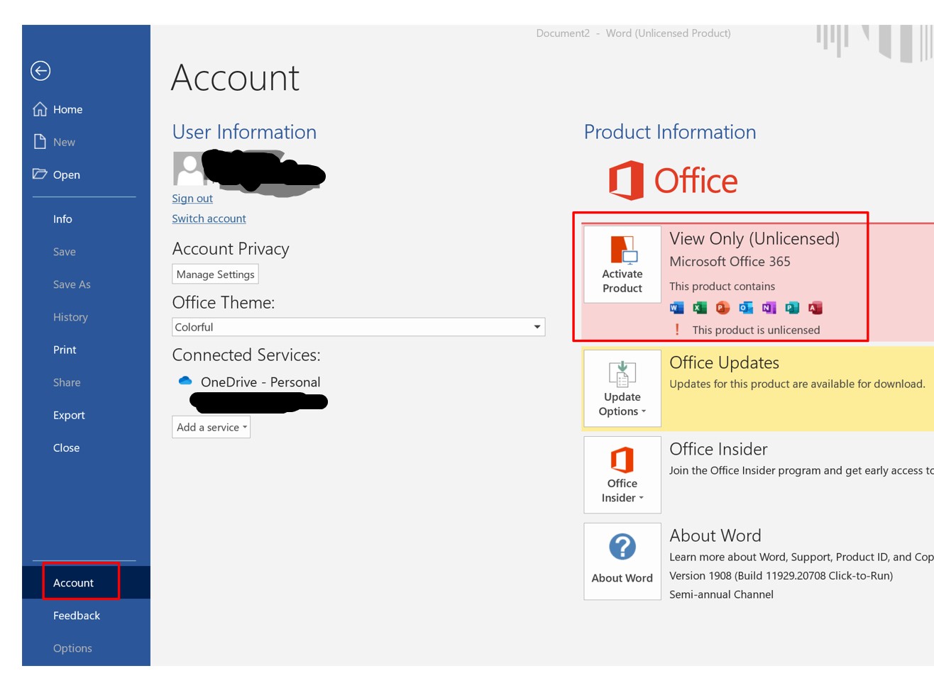
Task: Click the Office Insider heading
Action: pyautogui.click(x=718, y=449)
